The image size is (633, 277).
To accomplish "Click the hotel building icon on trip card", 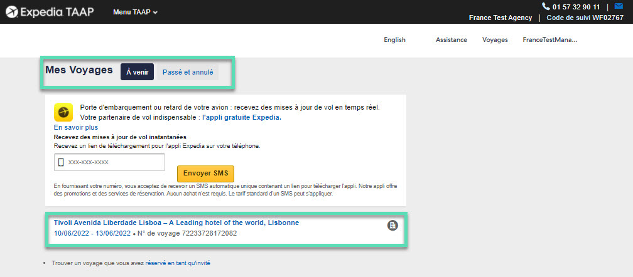I will click(393, 226).
